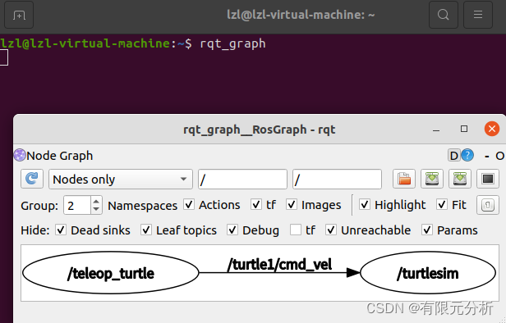Screen dimensions: 506x323
Task: Click the /turtle1/cmd_vel edge label
Action: point(279,265)
